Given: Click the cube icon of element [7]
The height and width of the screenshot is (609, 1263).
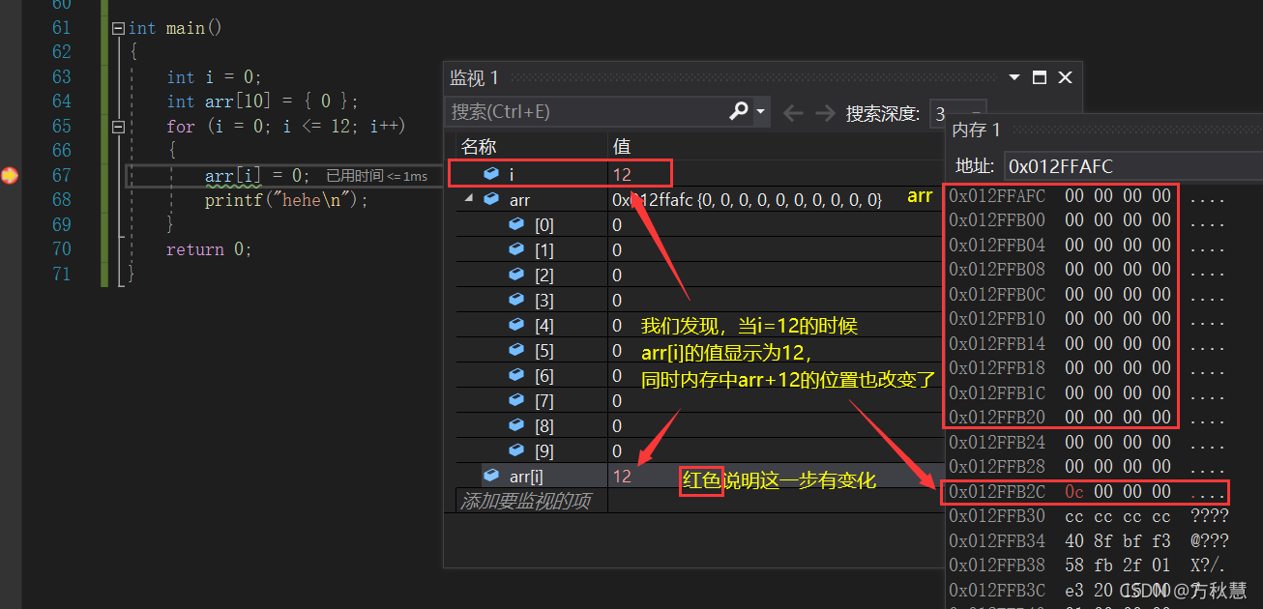Looking at the screenshot, I should coord(516,400).
